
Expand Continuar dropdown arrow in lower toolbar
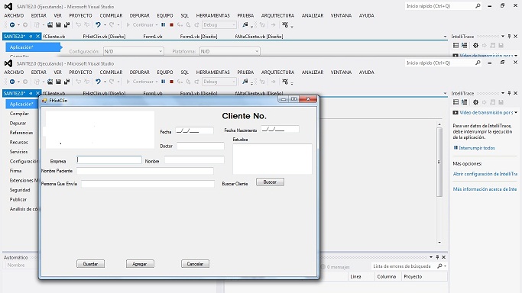pyautogui.click(x=157, y=82)
